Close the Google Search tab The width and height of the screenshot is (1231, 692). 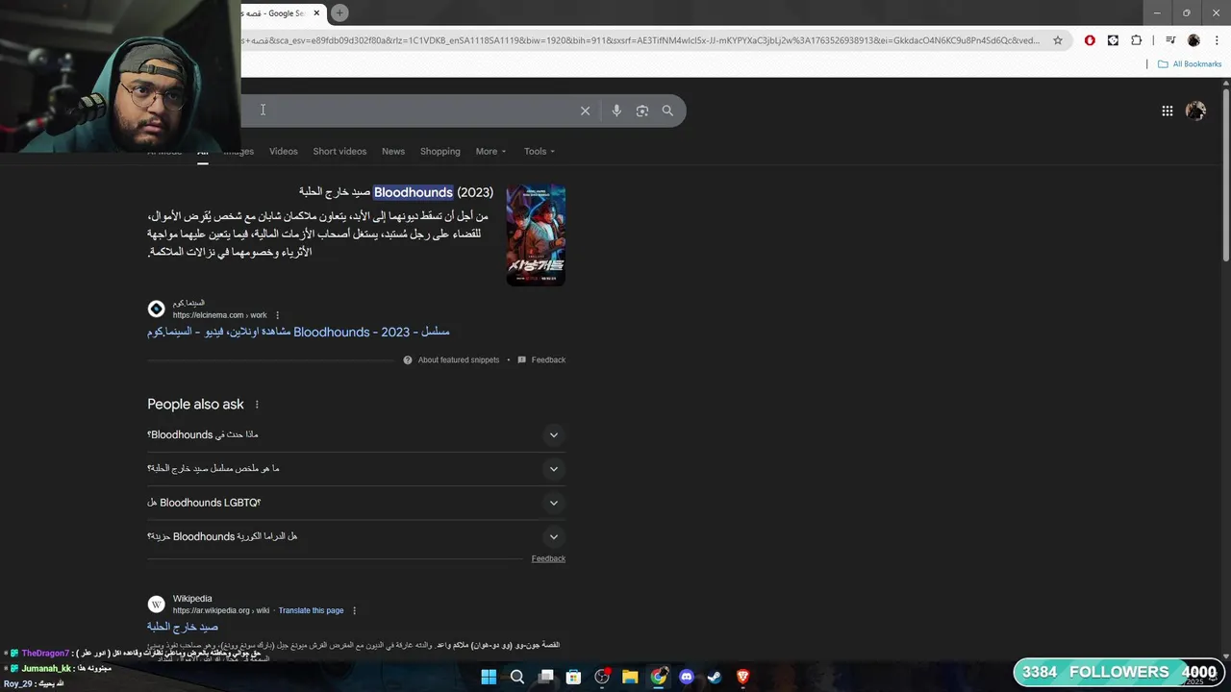316,13
